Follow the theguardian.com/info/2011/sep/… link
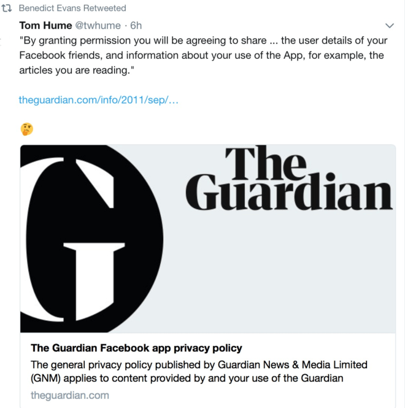Image resolution: width=405 pixels, height=408 pixels. 99,99
